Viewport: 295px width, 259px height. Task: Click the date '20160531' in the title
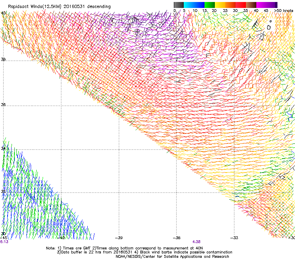click(74, 6)
